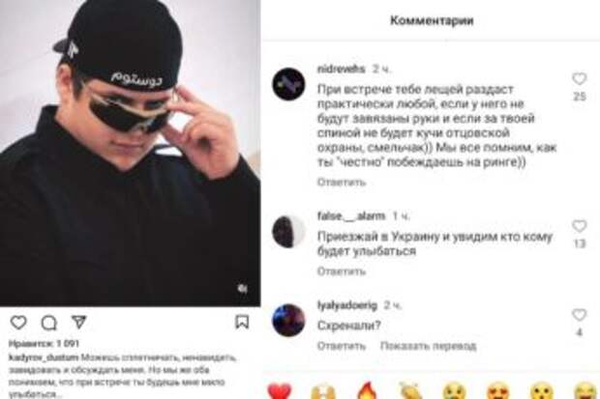Like the post with heart icon
Screen dimensions: 600x399
18,323
